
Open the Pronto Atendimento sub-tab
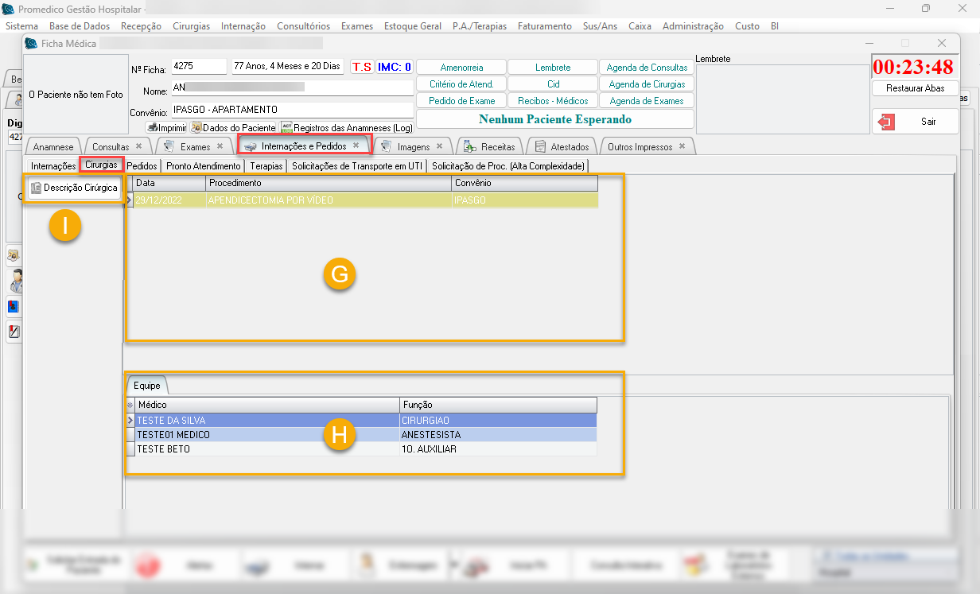[203, 166]
